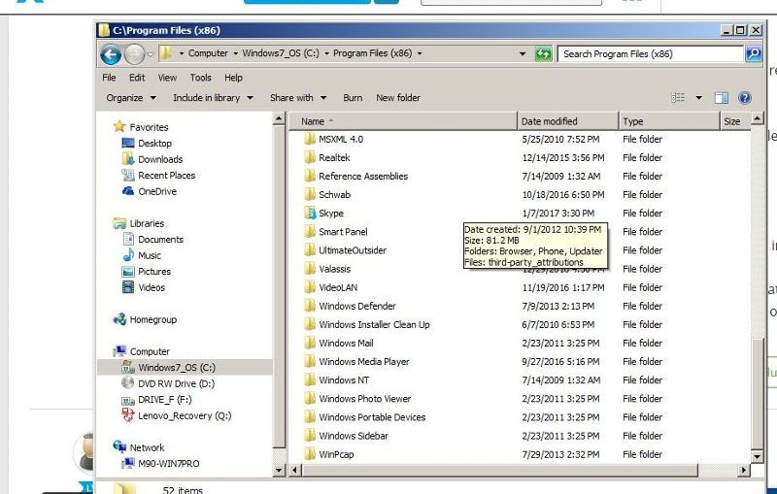Go back with the blue Back arrow
777x494 pixels.
tap(111, 54)
